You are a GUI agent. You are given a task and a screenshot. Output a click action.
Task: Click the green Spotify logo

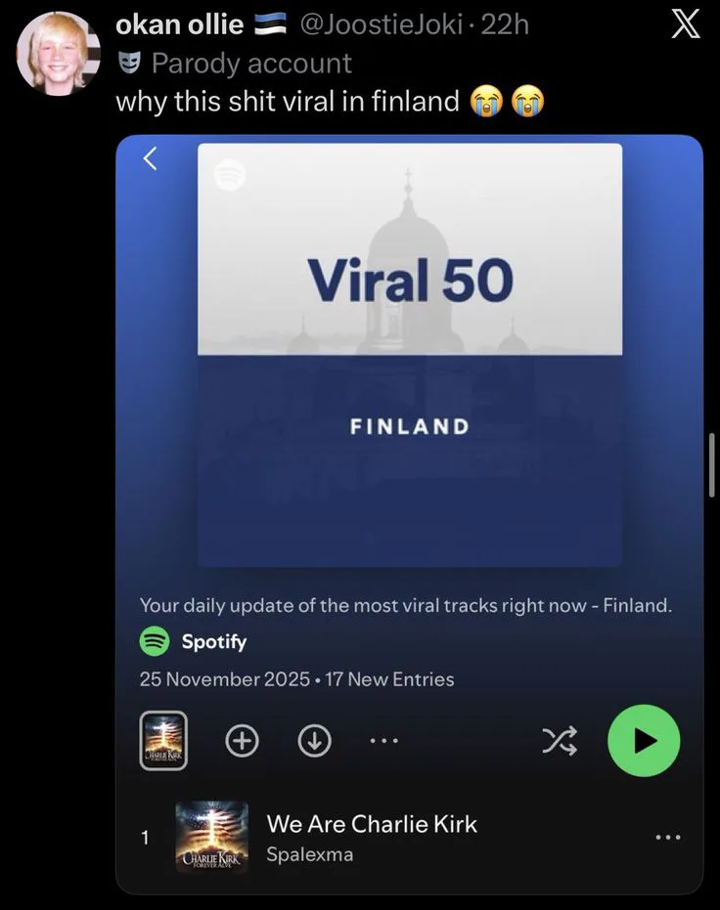[x=155, y=641]
